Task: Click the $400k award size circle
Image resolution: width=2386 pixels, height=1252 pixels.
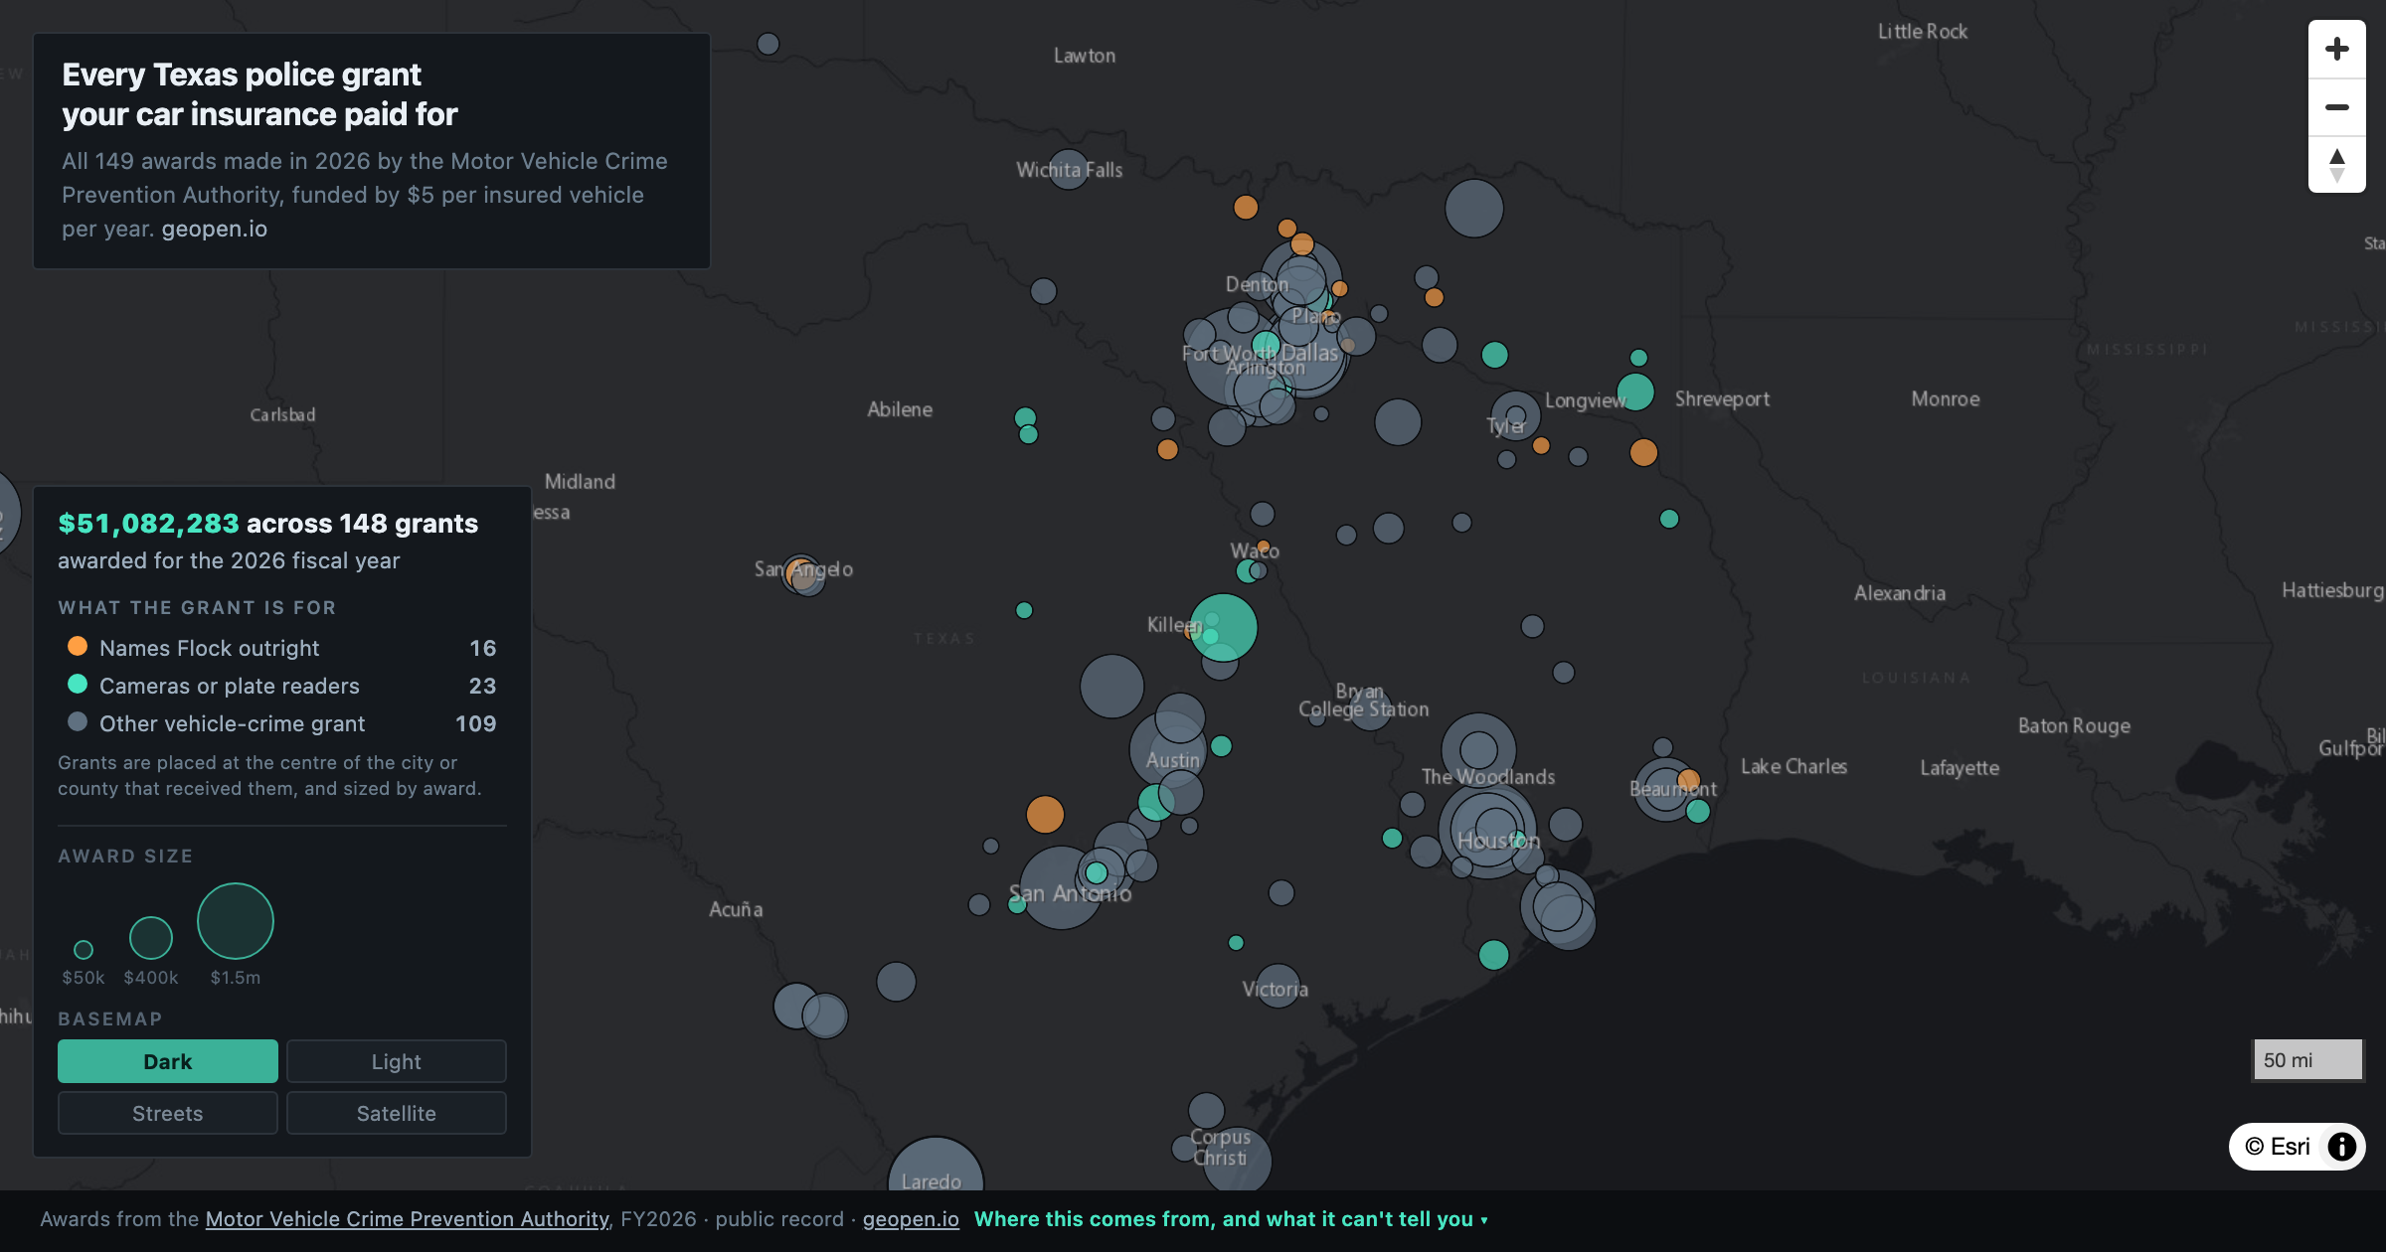Action: (151, 938)
